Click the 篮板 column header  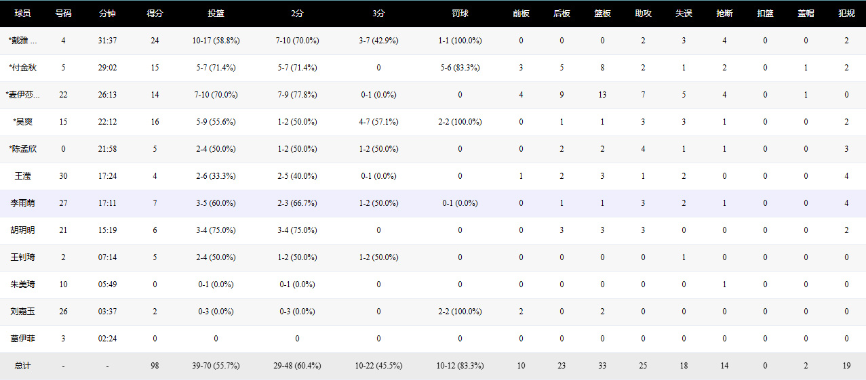(602, 14)
